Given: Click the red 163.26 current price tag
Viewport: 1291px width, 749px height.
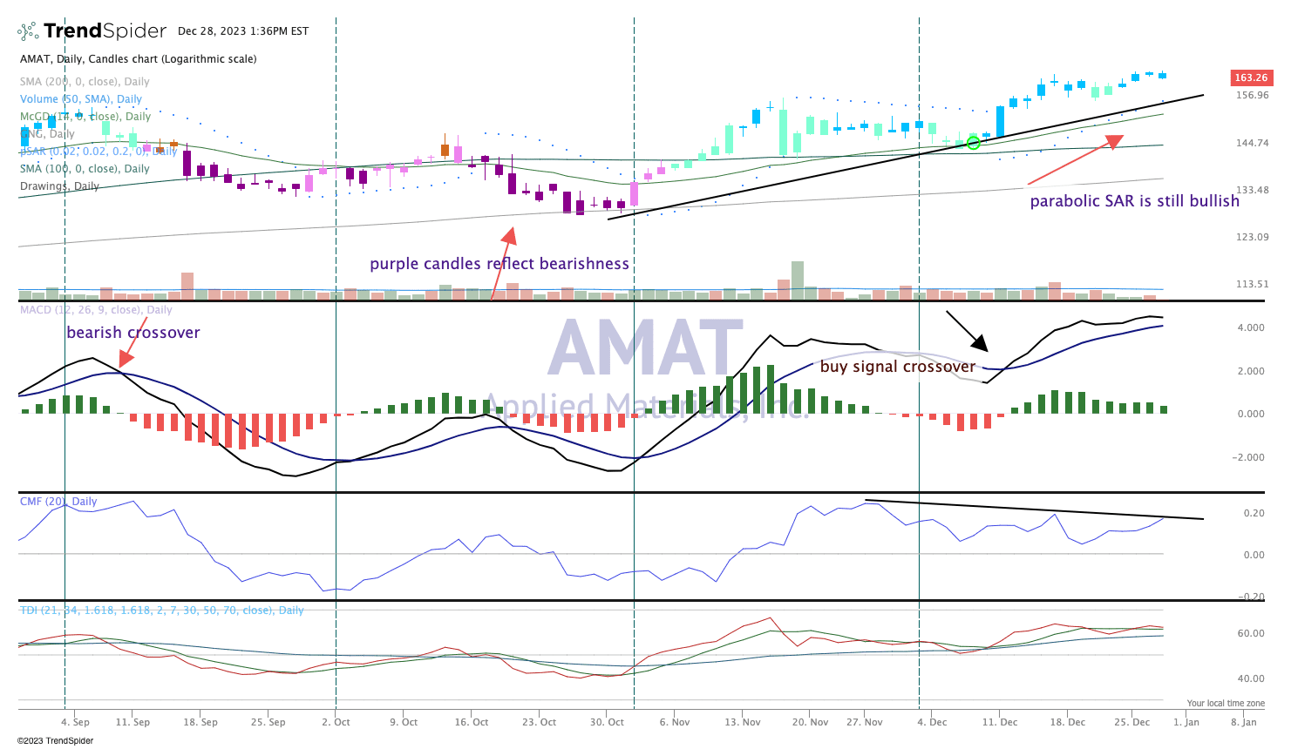Looking at the screenshot, I should (x=1251, y=78).
